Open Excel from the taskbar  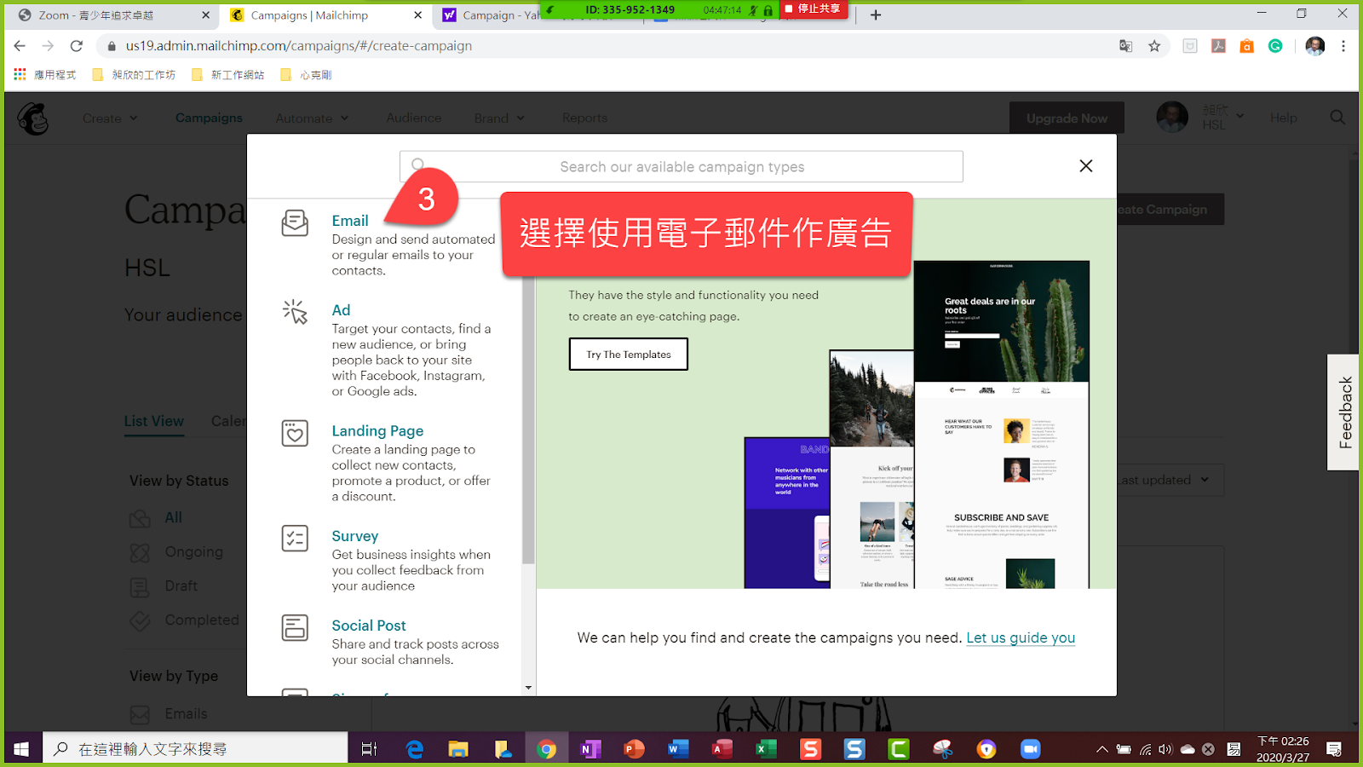pos(766,749)
